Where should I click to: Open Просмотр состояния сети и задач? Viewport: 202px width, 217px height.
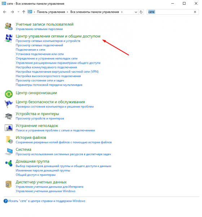point(40,81)
